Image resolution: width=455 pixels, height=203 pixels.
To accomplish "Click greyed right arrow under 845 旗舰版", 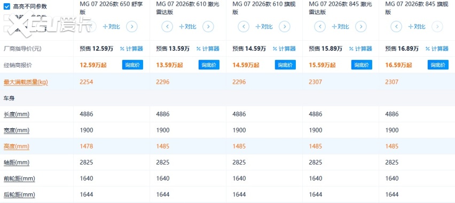I will (437, 27).
